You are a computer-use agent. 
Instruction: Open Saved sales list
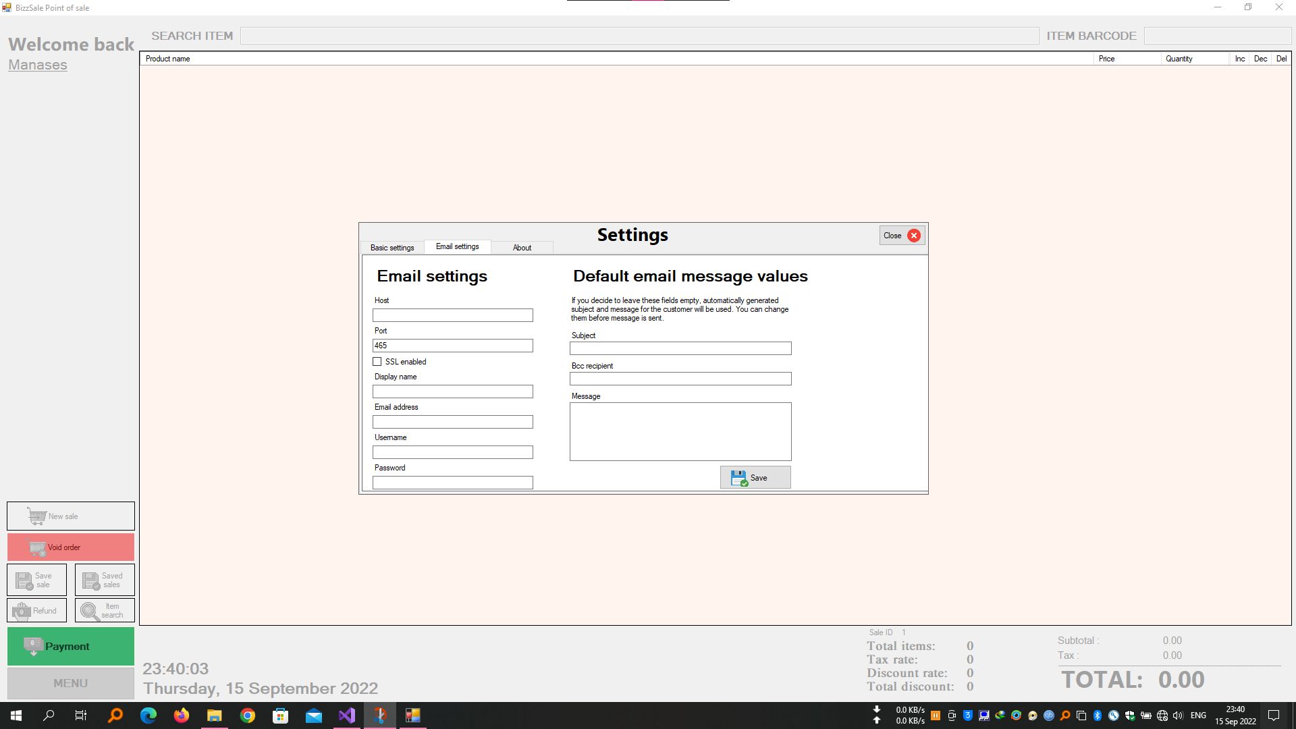click(x=105, y=580)
